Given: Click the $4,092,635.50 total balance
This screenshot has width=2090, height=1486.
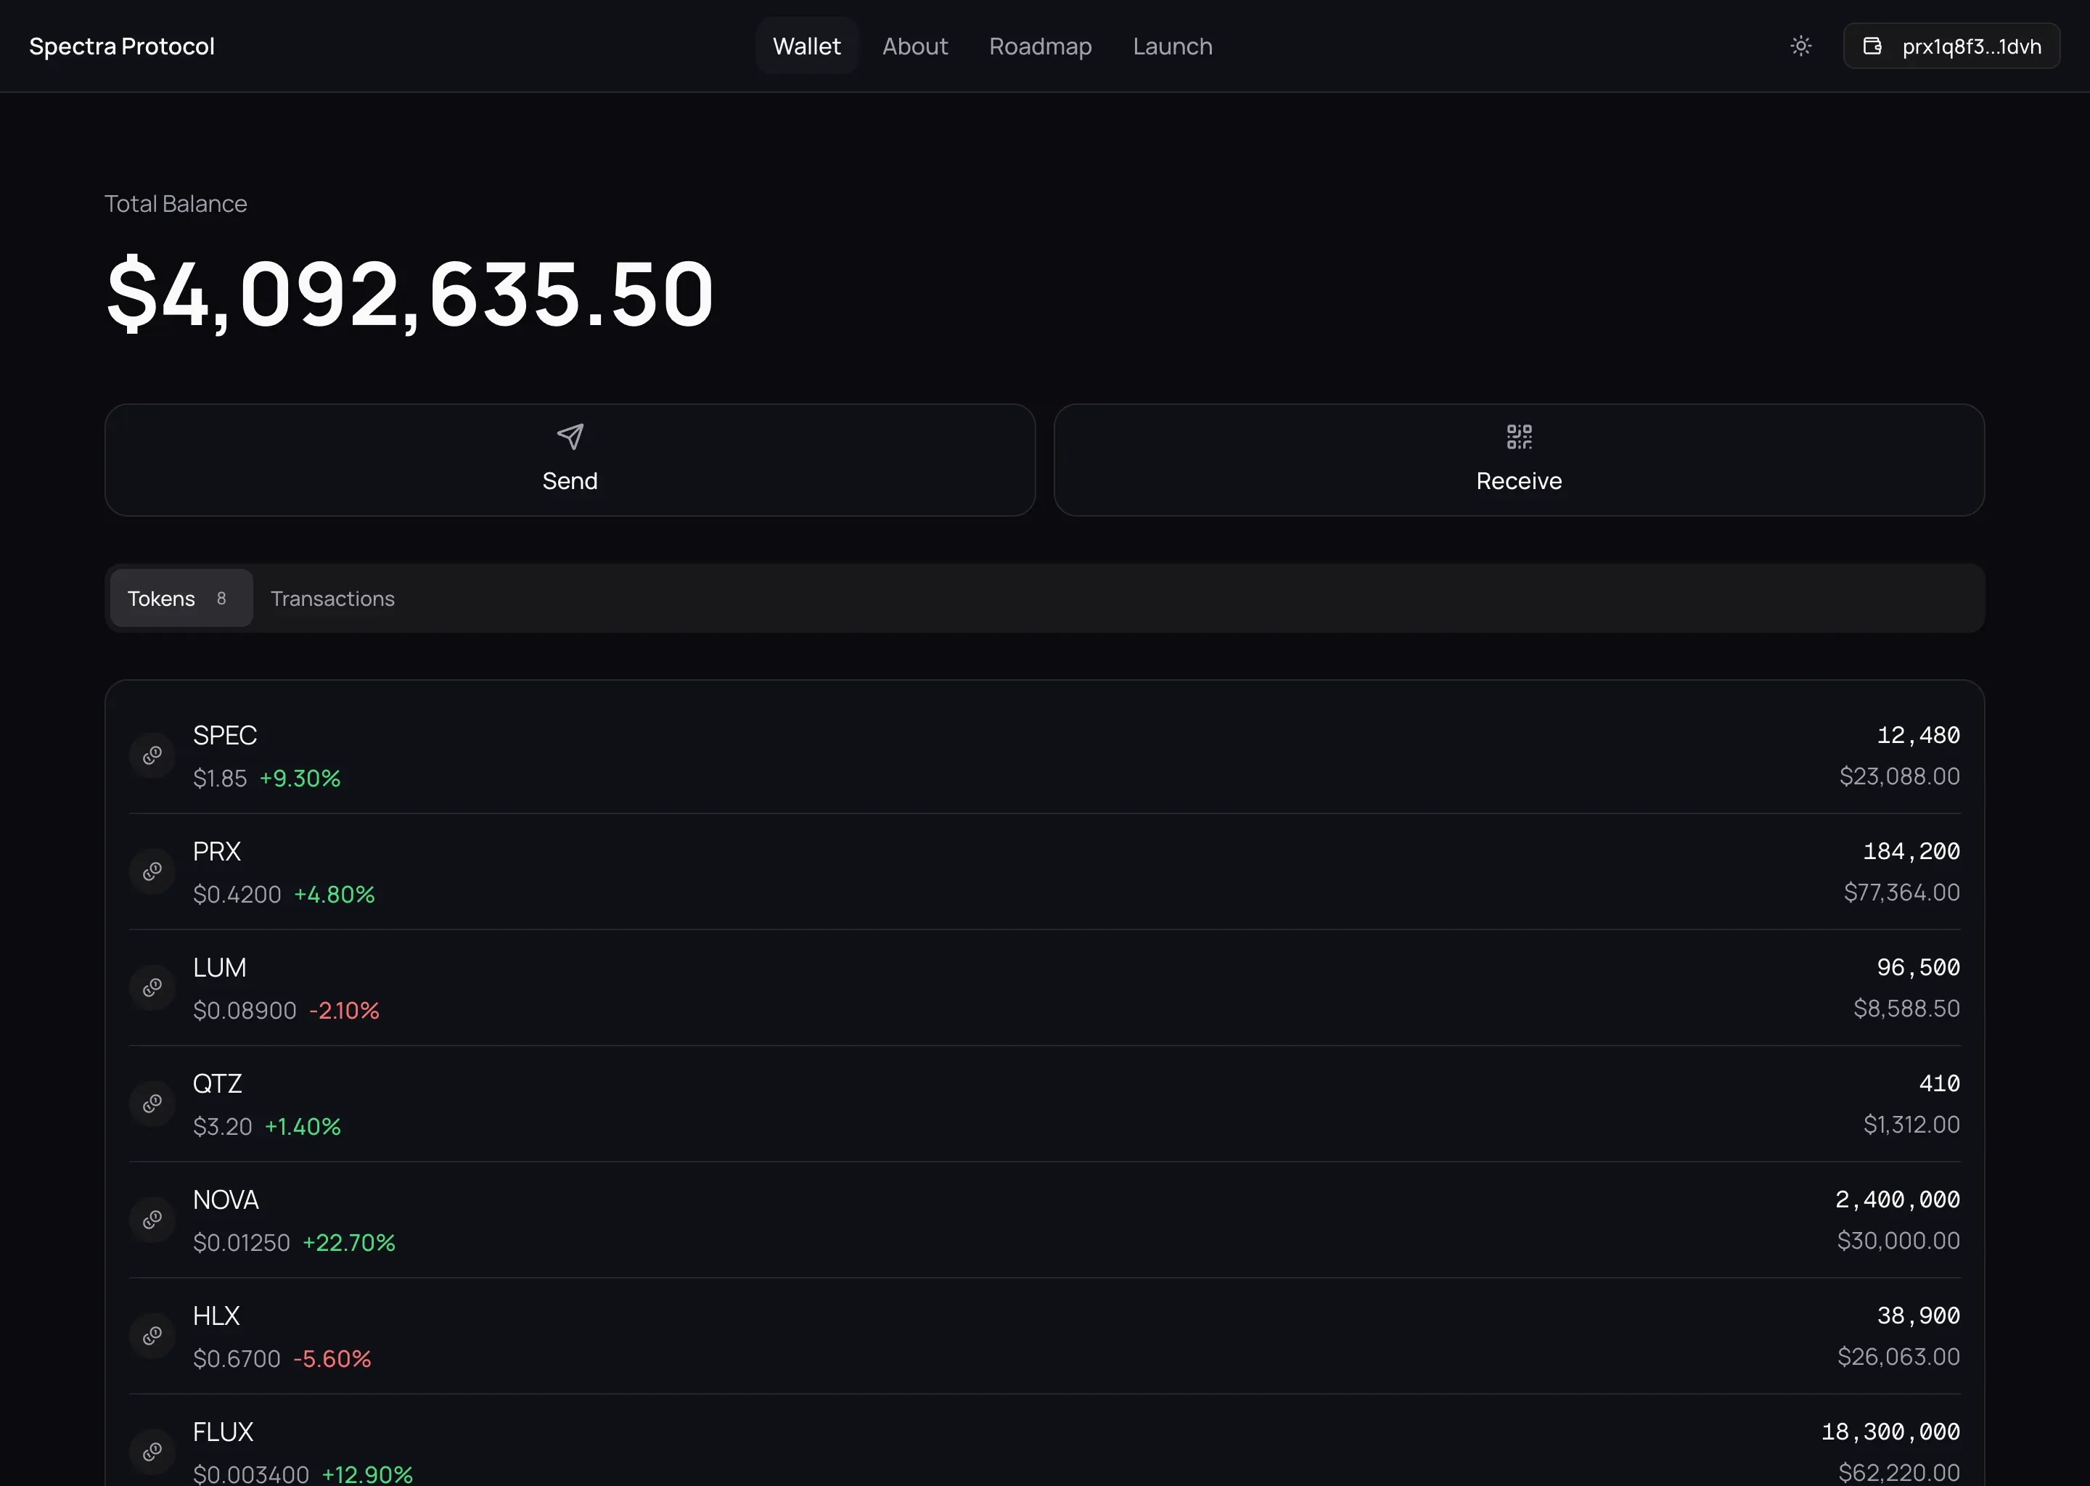Looking at the screenshot, I should click(410, 294).
